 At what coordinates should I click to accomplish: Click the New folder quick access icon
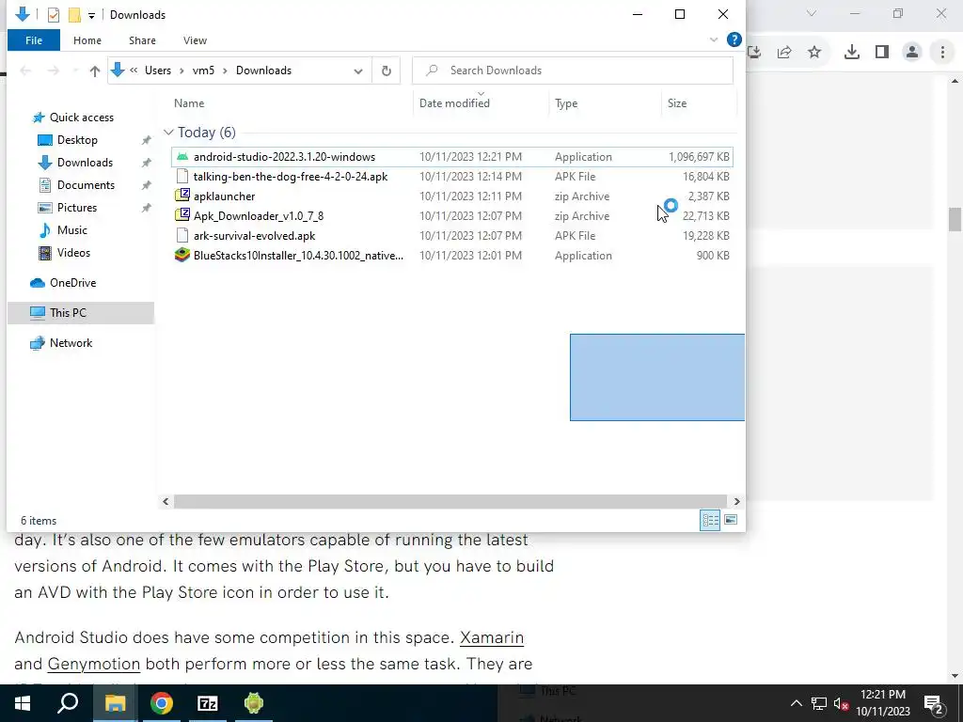pyautogui.click(x=74, y=15)
